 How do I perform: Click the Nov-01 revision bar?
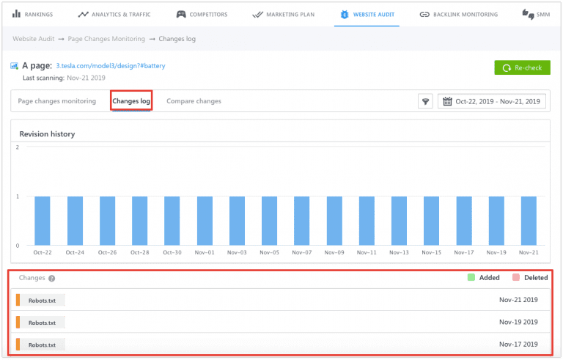[x=205, y=221]
